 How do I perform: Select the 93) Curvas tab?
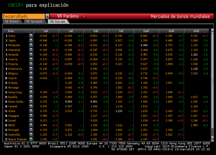click(58, 21)
